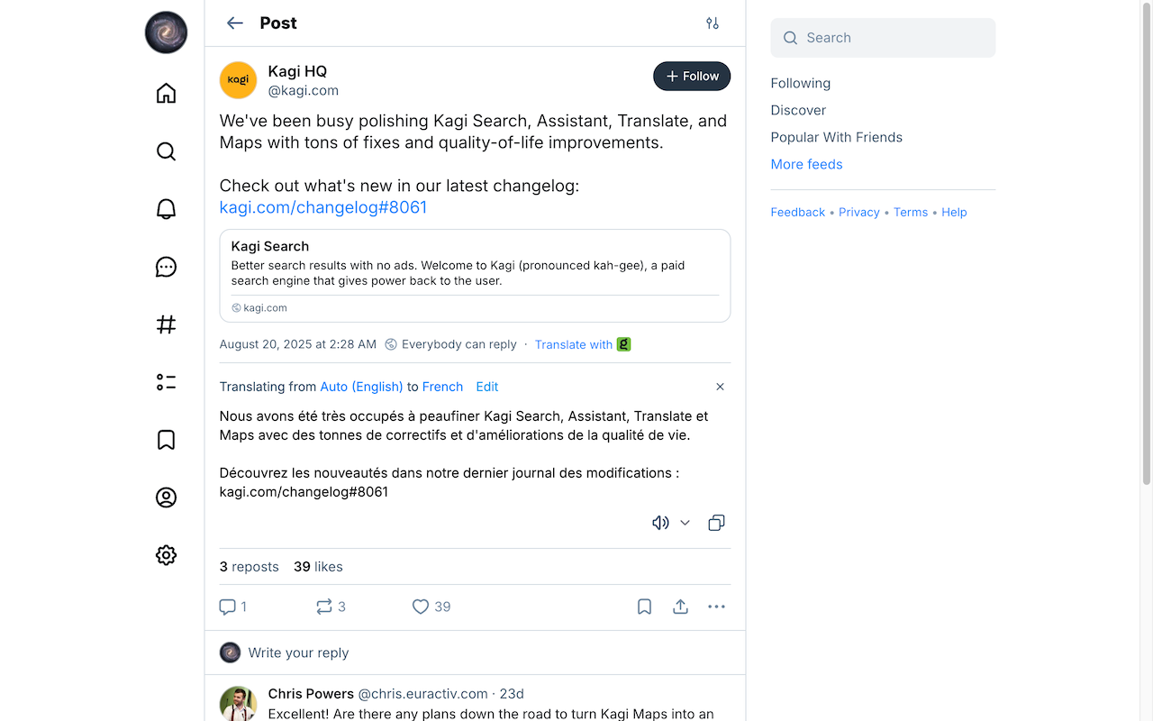Open Search from the sidebar
This screenshot has width=1153, height=721.
click(x=166, y=151)
